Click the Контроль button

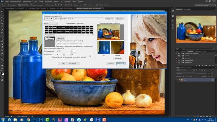point(73,64)
